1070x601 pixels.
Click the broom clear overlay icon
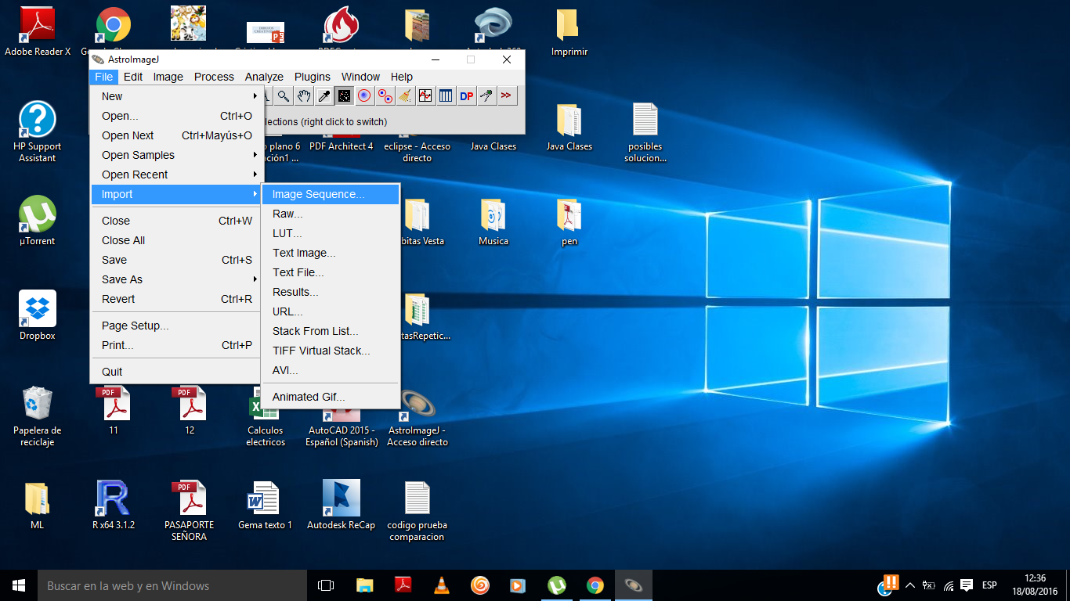[405, 96]
